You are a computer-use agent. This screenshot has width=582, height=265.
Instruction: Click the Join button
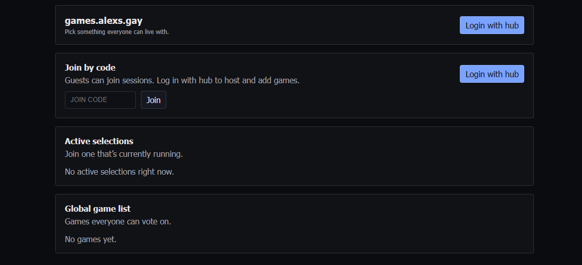coord(153,100)
